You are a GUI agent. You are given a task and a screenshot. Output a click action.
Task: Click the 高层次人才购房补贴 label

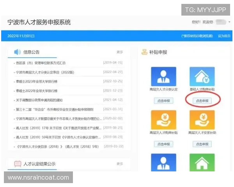[163, 132]
